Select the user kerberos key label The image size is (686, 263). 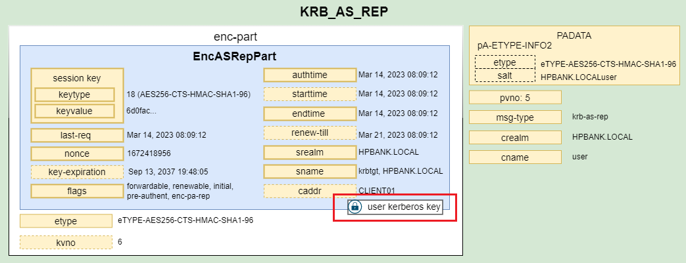[403, 207]
